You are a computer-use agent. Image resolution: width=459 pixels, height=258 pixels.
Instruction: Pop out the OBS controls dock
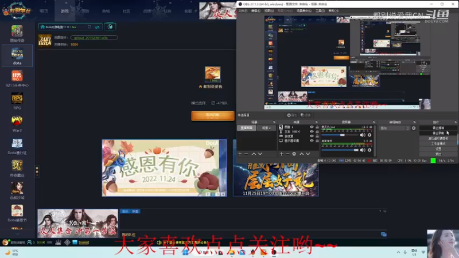tap(456, 122)
